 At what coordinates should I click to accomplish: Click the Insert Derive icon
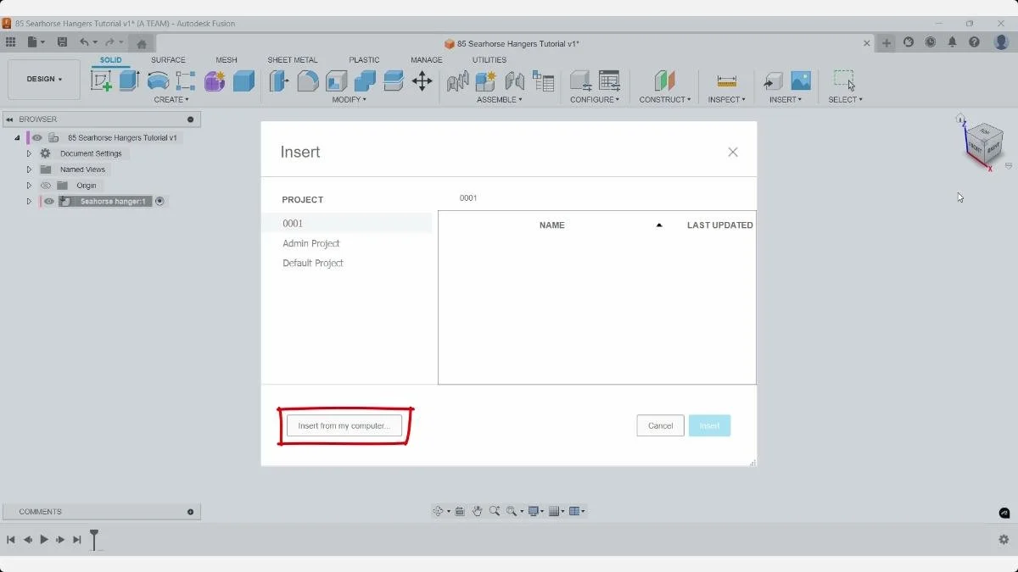773,81
